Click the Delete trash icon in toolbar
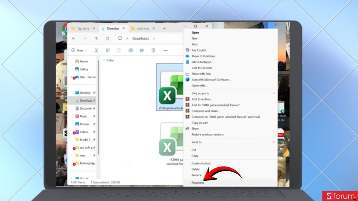The image size is (358, 201). coord(153,50)
